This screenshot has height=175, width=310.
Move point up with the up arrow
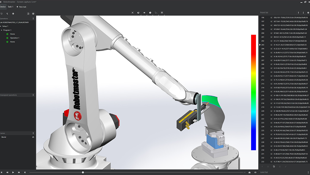tap(298, 13)
